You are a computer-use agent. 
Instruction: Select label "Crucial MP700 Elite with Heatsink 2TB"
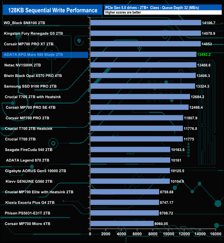tap(39, 192)
